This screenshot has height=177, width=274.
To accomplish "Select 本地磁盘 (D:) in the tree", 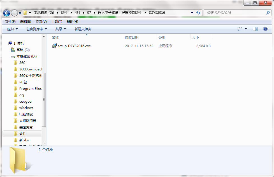I will (27, 56).
